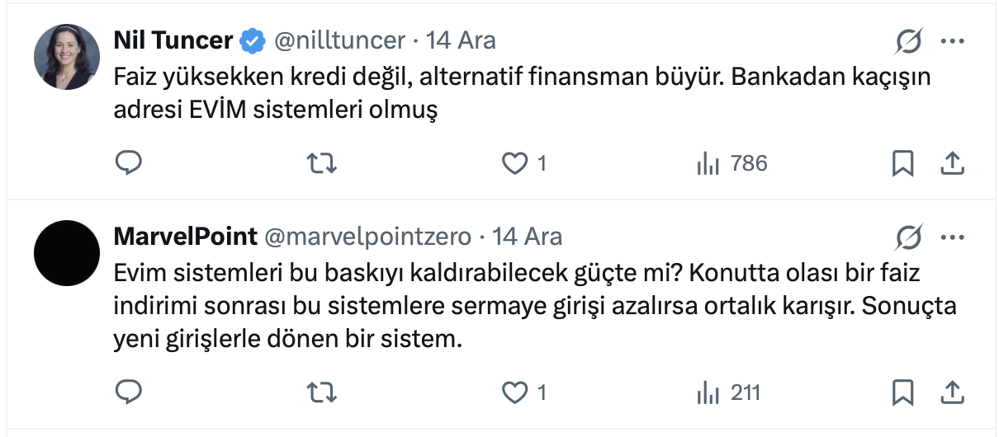Click MarvelPoint's black avatar

click(x=66, y=254)
